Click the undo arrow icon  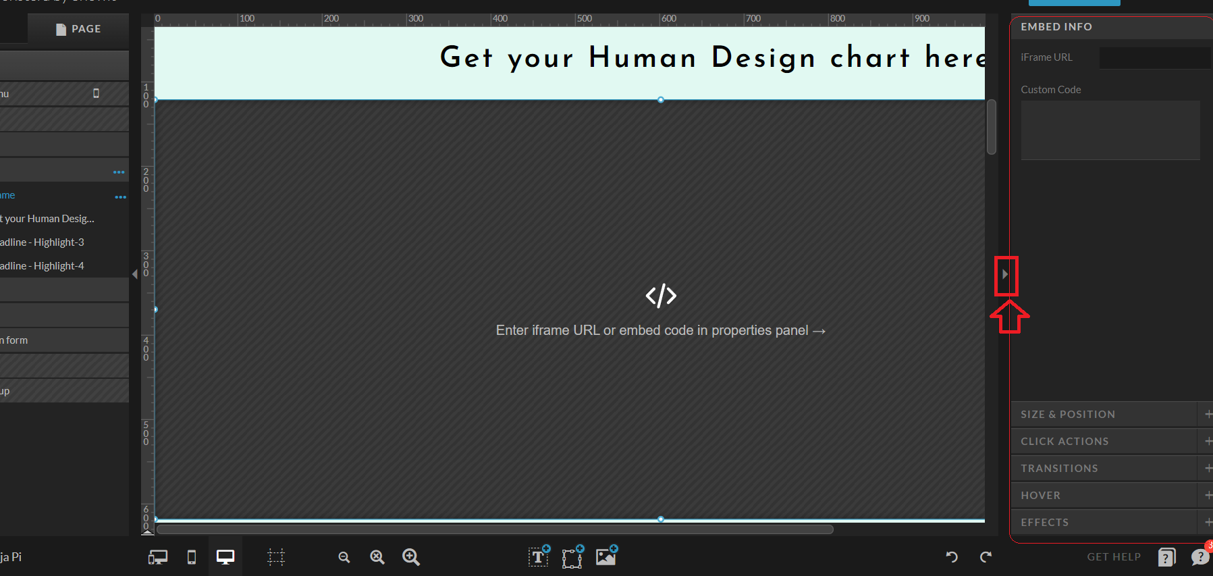click(952, 557)
